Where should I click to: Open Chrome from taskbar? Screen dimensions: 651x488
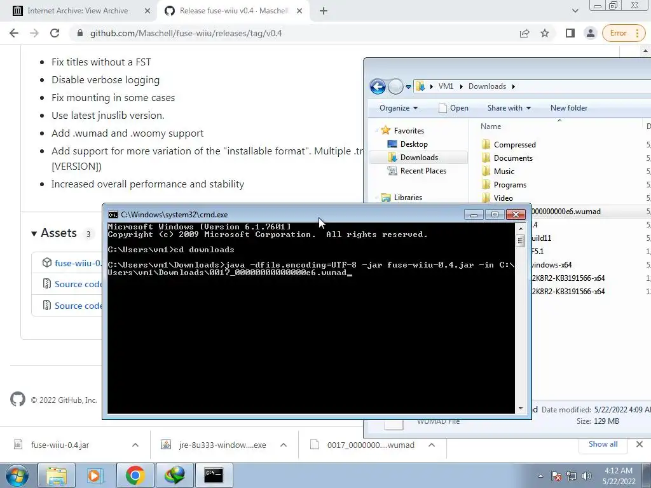coord(135,475)
